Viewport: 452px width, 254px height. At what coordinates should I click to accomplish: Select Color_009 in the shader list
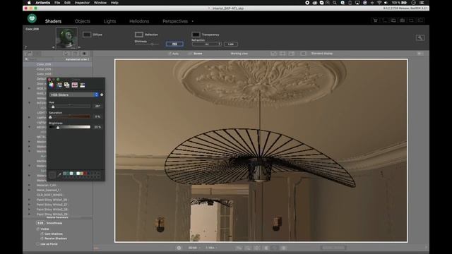pos(44,64)
